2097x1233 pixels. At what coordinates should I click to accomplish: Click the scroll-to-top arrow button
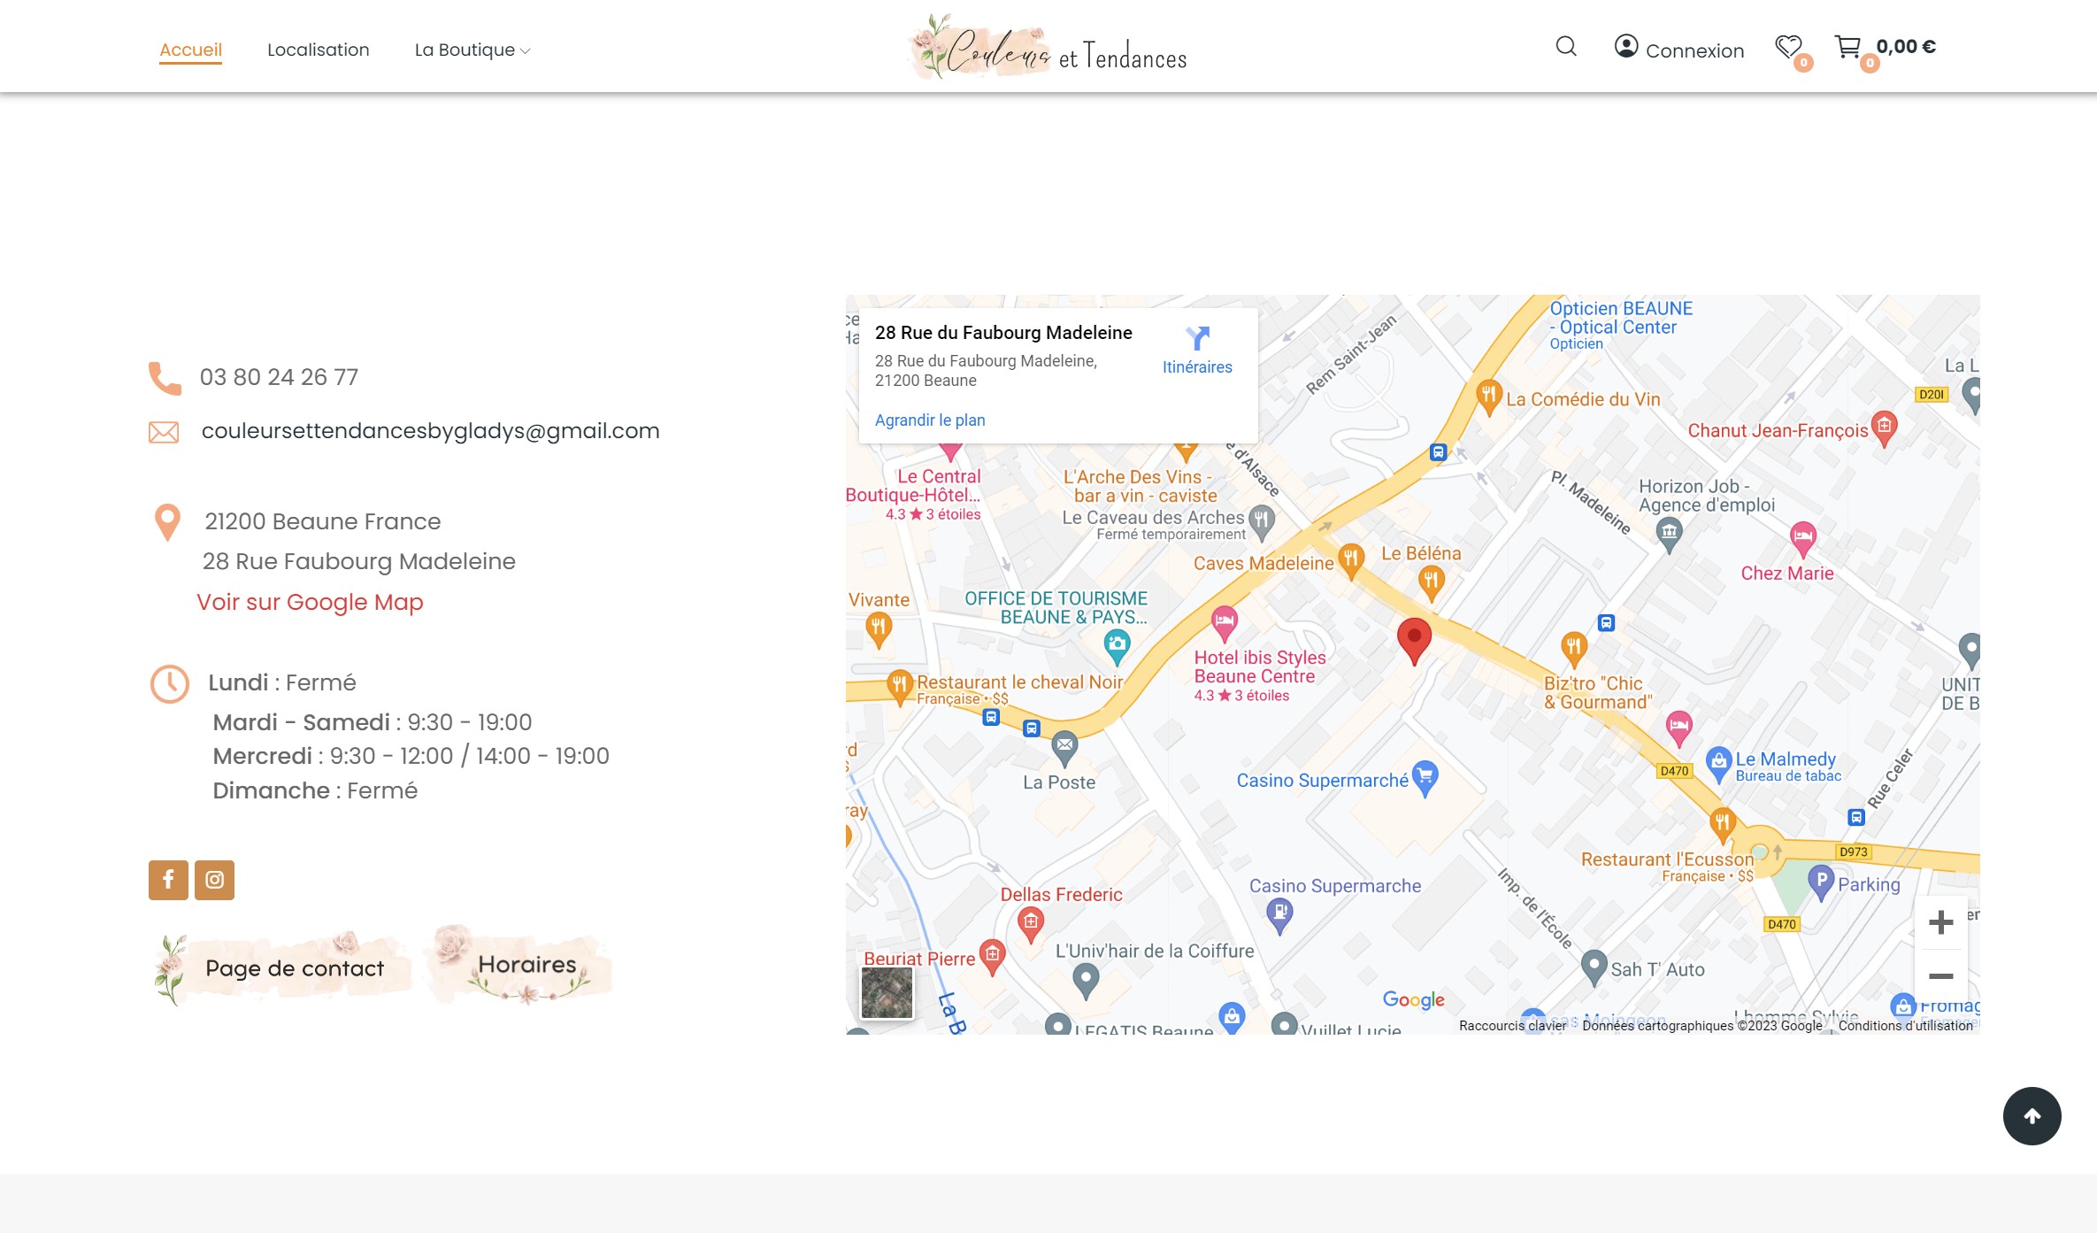point(2032,1115)
